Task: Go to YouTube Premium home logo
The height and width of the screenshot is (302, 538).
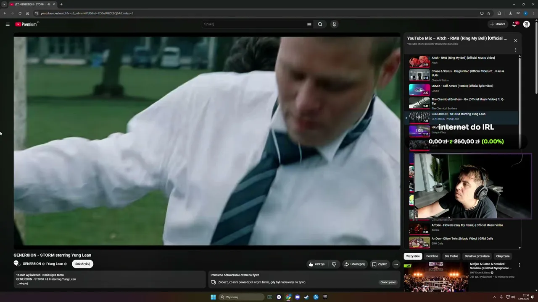Action: click(26, 24)
